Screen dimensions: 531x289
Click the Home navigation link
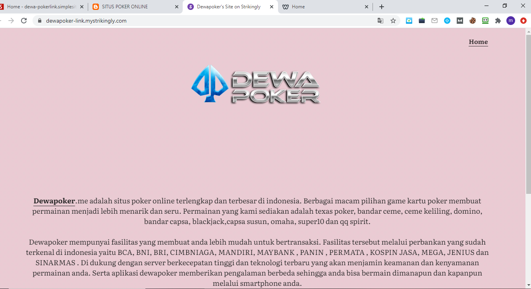478,42
